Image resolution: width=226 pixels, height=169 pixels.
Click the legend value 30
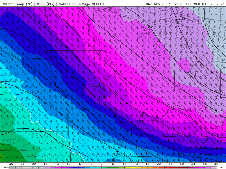pos(182,164)
